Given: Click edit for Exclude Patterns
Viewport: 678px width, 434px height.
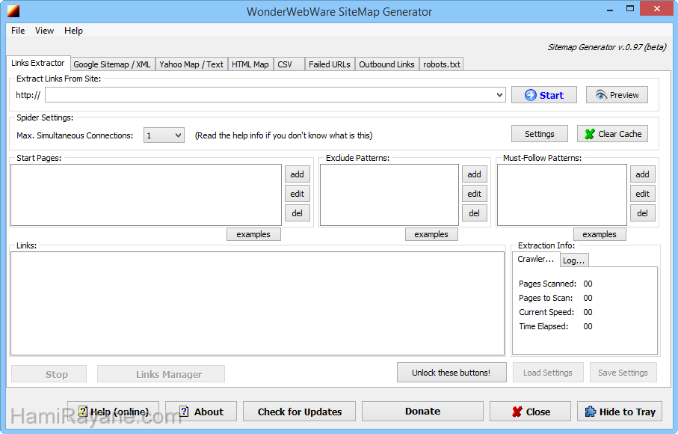Looking at the screenshot, I should (x=475, y=194).
